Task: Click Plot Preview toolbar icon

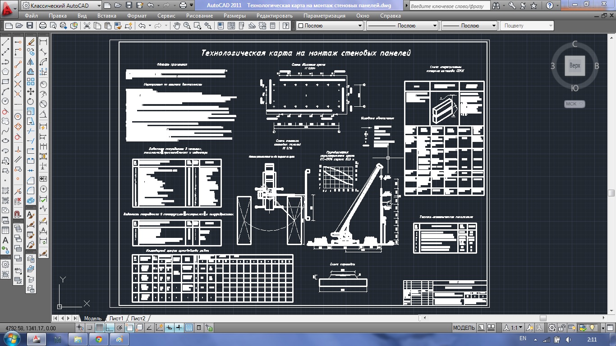Action: click(x=53, y=26)
